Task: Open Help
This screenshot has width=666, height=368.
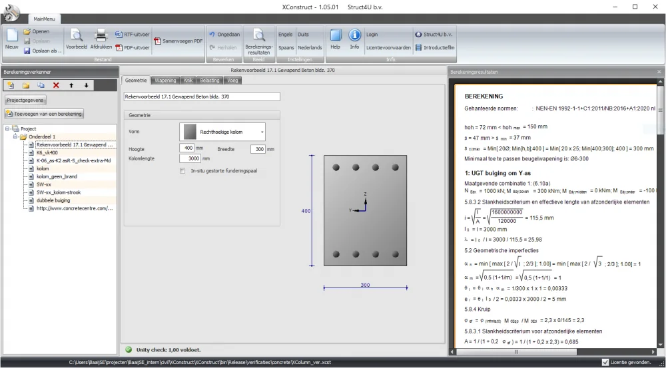Action: click(336, 39)
